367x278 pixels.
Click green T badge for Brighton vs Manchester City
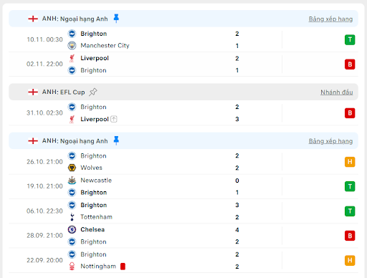coord(350,39)
